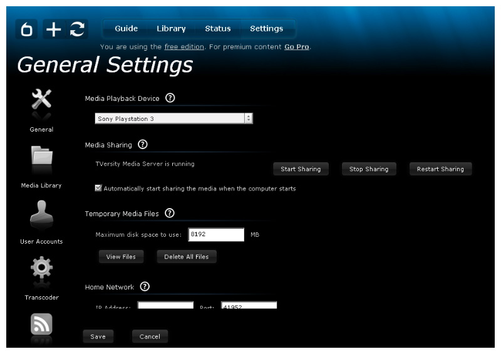Click the Stop Sharing button

369,169
